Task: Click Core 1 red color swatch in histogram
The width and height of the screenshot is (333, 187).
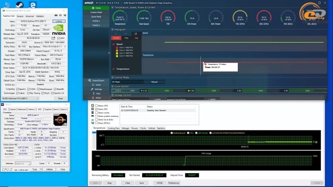Action: point(117,48)
